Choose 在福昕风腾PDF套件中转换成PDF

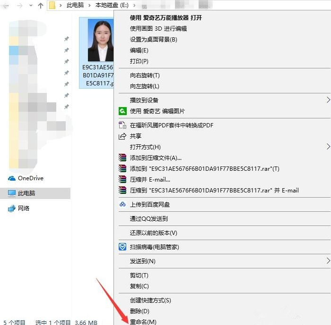coord(172,125)
